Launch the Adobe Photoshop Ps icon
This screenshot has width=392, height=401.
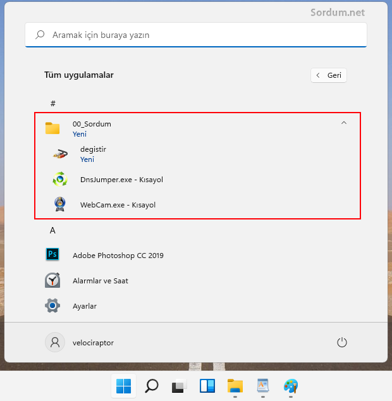(52, 254)
